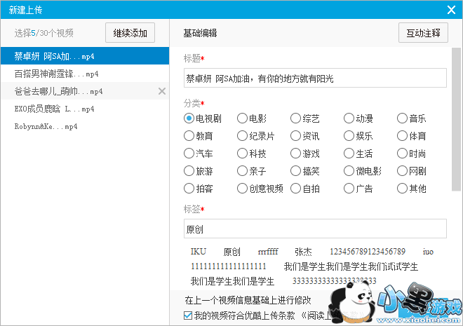The width and height of the screenshot is (463, 326).
Task: Click into the 标签 tag input field
Action: [x=315, y=229]
